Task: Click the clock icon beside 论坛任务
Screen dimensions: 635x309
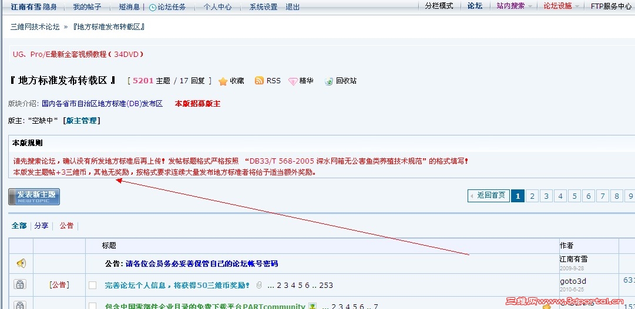Action: click(153, 7)
